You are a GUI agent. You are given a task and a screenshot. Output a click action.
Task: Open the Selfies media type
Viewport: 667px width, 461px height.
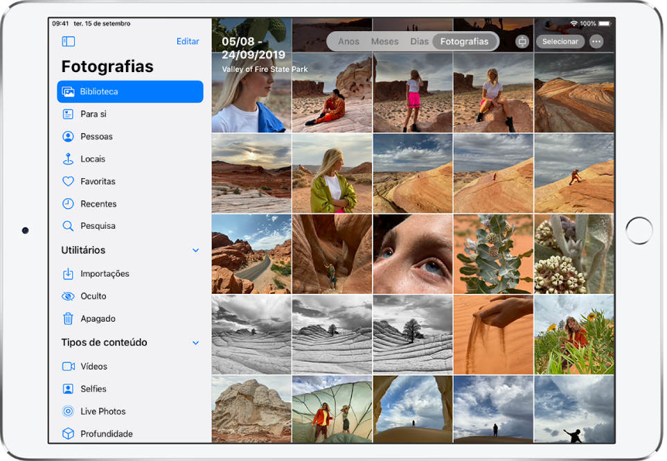(130, 389)
